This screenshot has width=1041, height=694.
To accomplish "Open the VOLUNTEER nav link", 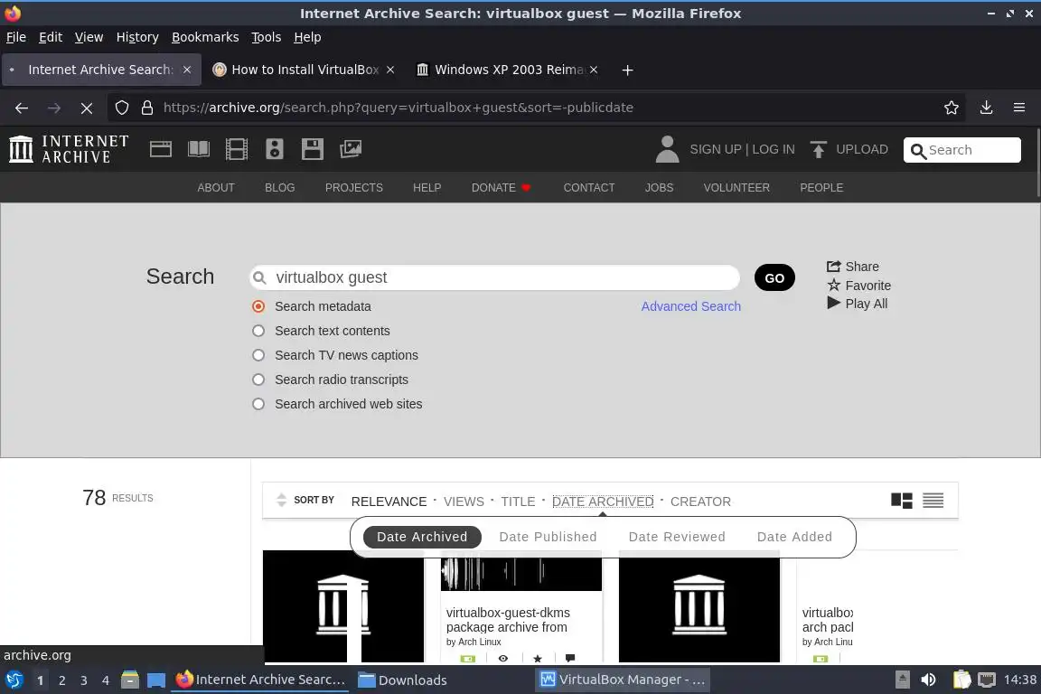I will click(x=736, y=188).
